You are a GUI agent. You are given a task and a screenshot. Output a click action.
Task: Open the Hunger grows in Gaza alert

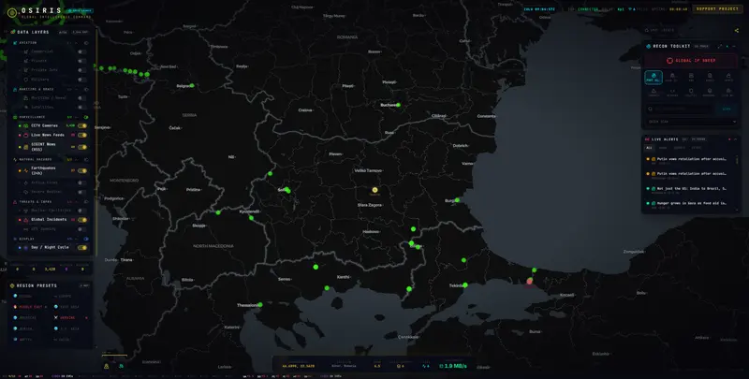point(691,205)
